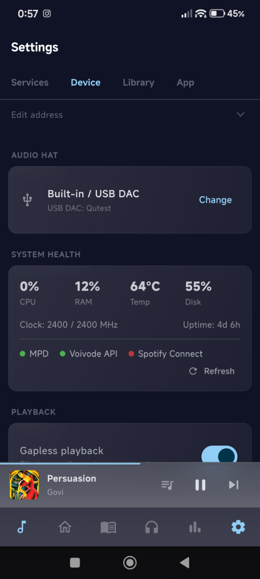260x579 pixels.
Task: Click the USB icon in Audio HAT card
Action: pyautogui.click(x=28, y=200)
